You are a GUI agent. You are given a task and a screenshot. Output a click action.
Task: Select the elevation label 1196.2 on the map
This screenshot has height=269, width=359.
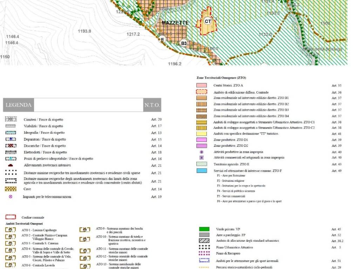(x=175, y=64)
